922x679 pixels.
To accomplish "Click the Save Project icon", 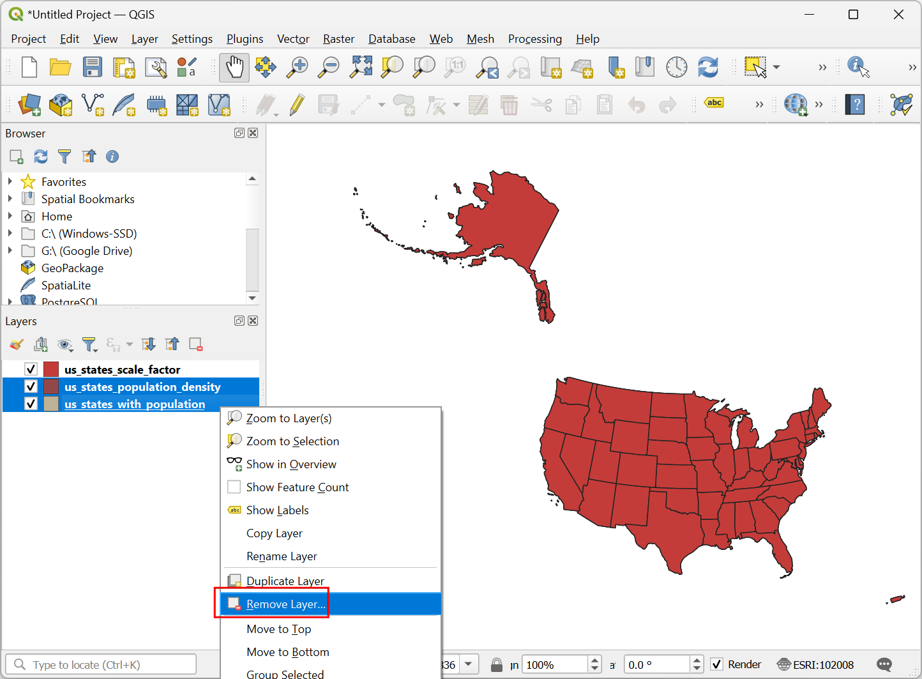I will click(x=93, y=67).
